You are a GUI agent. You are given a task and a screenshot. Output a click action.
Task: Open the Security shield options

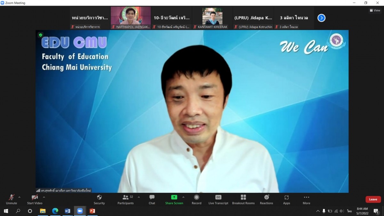[99, 199]
